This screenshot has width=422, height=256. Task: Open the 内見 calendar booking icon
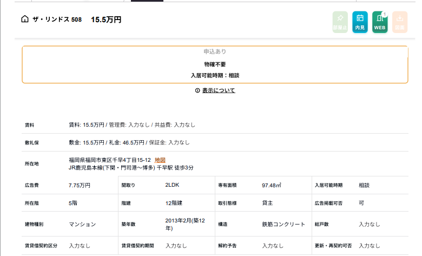(x=360, y=22)
